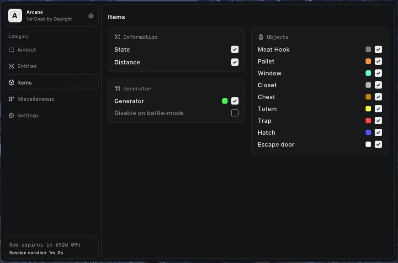Screen dimensions: 398x263
Task: Open the Entities category
Action: click(x=27, y=66)
